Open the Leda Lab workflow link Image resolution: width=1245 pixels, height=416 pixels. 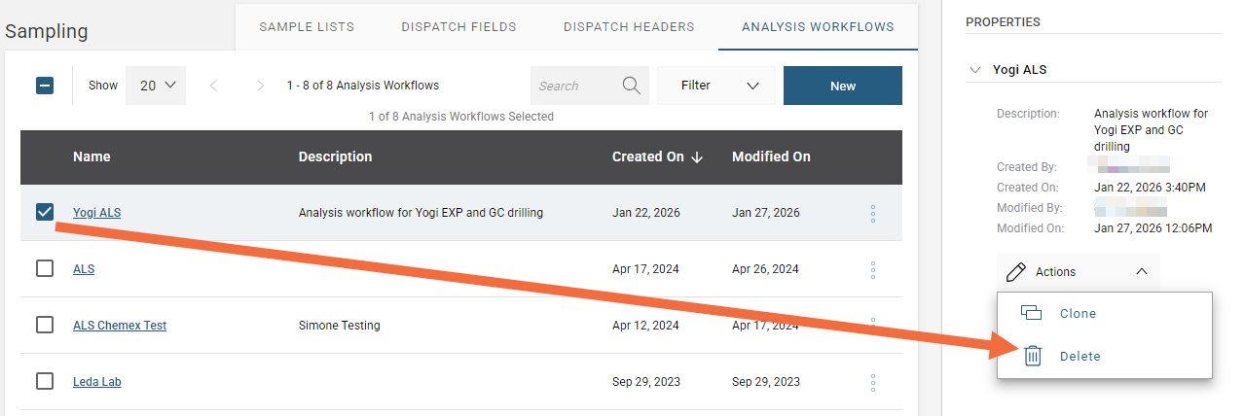[96, 382]
